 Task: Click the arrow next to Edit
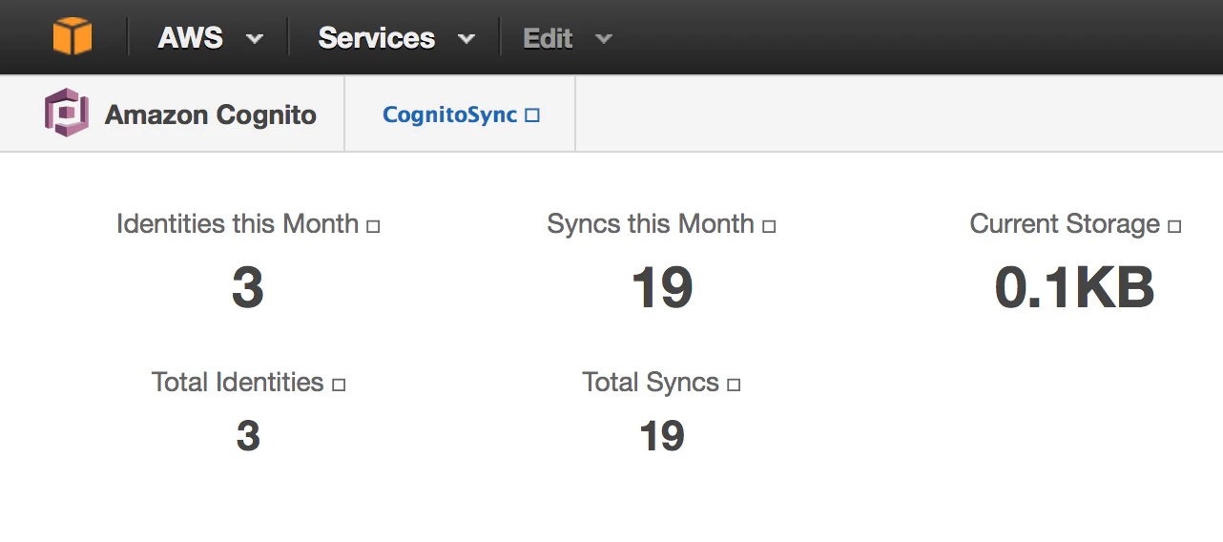[603, 40]
